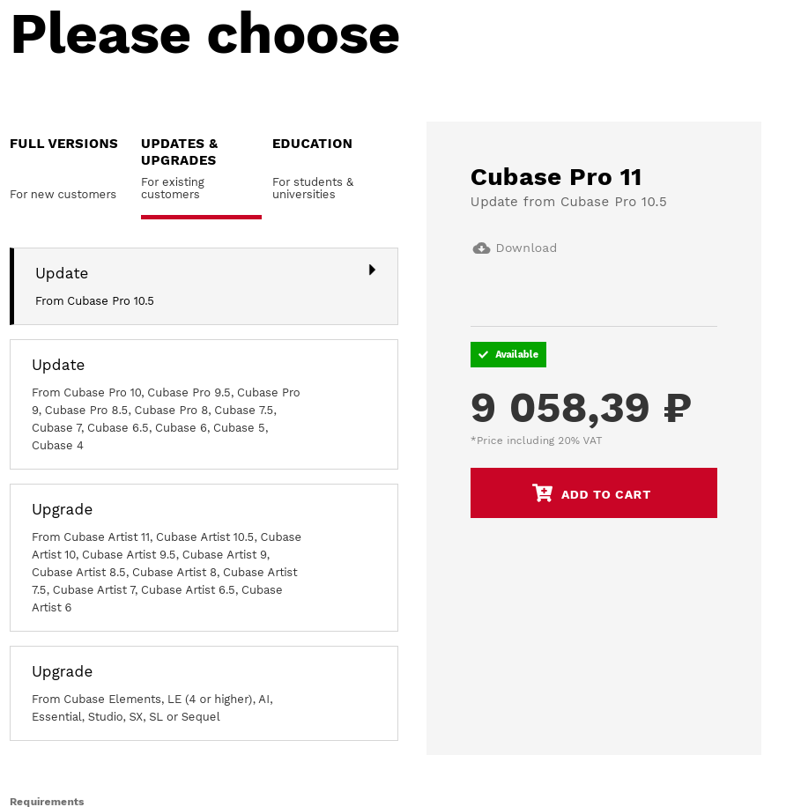Select the Education tab

point(312,144)
